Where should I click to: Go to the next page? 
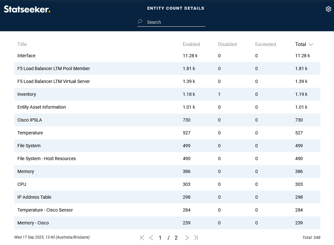tap(187, 238)
